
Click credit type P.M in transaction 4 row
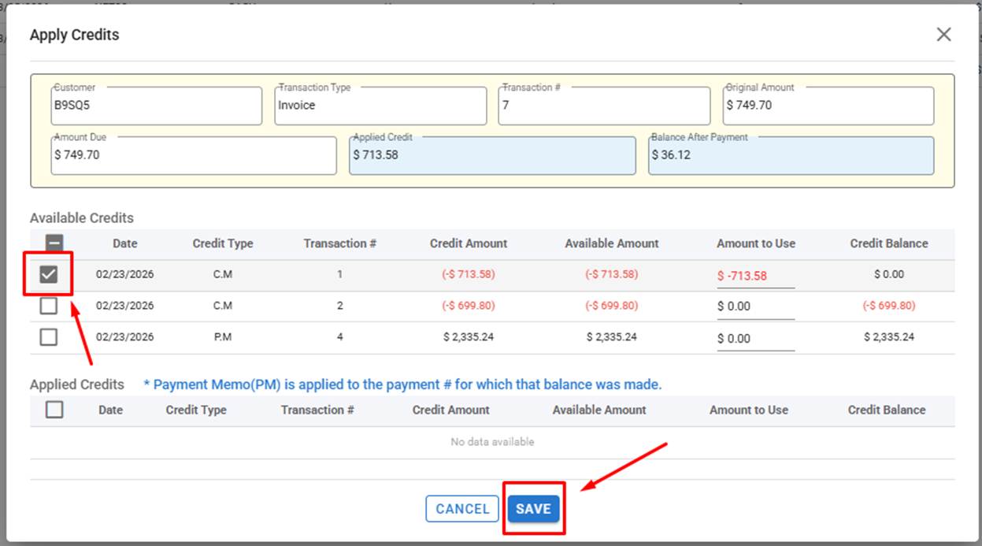(223, 337)
